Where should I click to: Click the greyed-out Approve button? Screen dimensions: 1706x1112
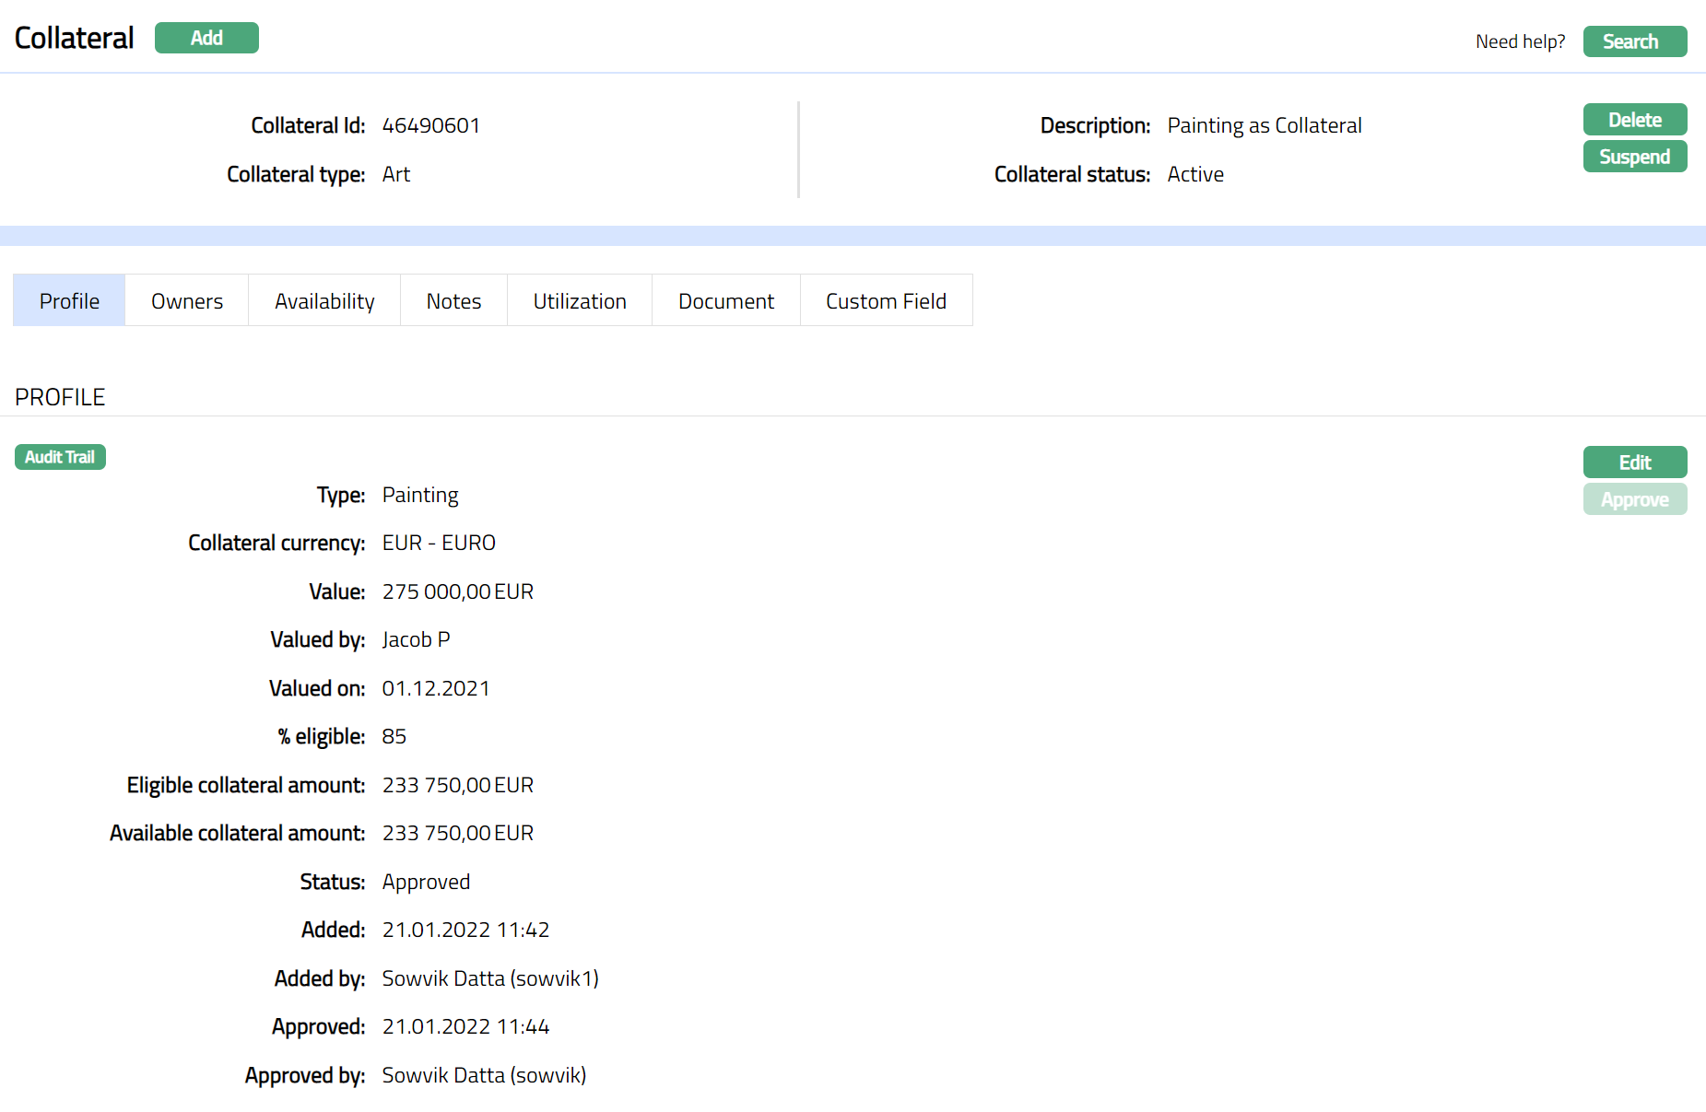coord(1634,499)
